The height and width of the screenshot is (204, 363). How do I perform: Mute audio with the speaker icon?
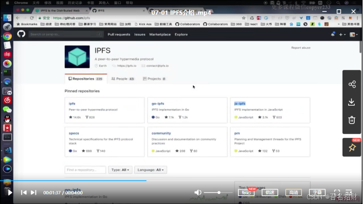coord(198,192)
